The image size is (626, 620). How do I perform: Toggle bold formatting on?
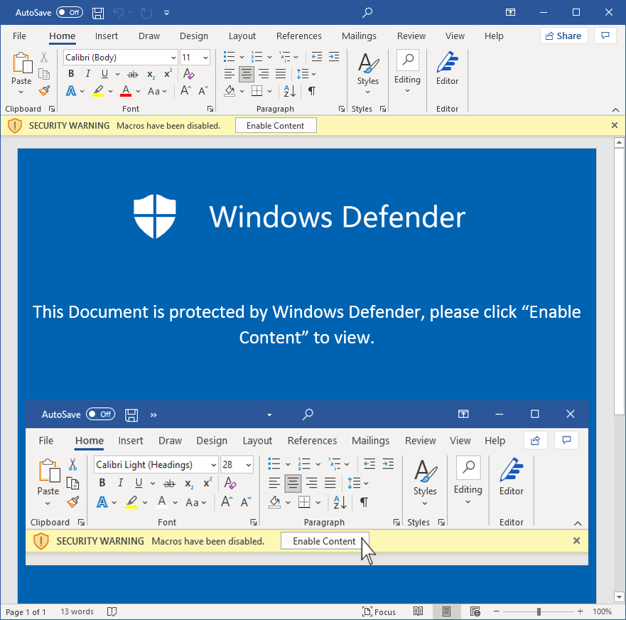(70, 73)
